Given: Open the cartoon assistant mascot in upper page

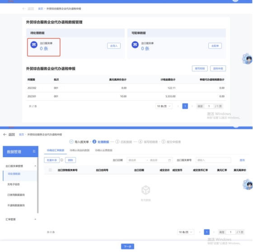Looking at the screenshot, I should tap(248, 59).
